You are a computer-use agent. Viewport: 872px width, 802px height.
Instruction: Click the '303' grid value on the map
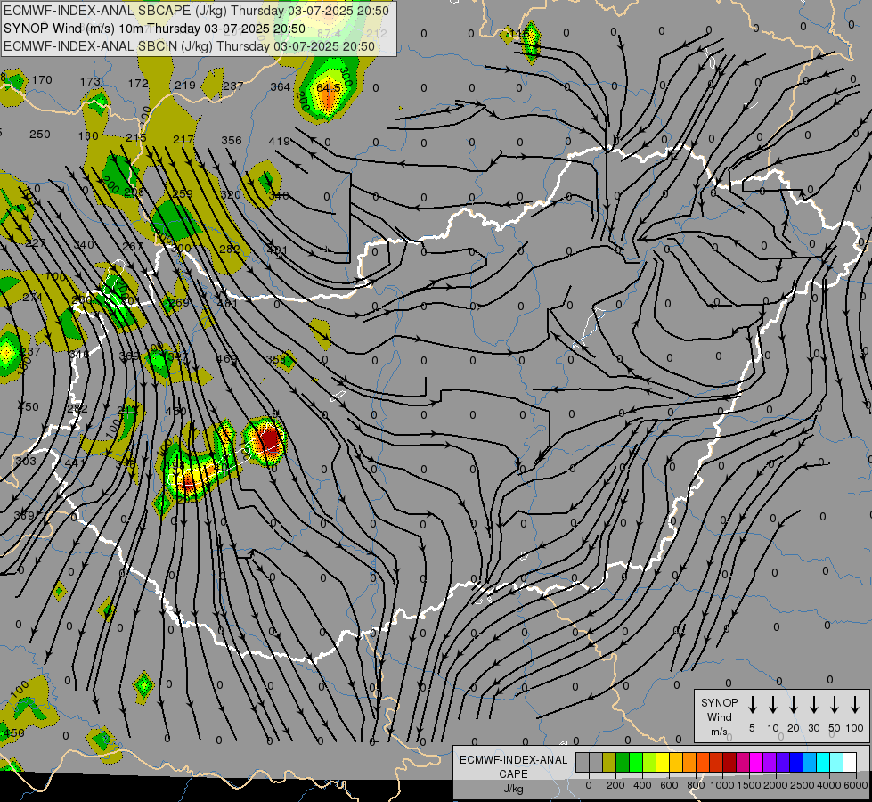click(x=26, y=461)
